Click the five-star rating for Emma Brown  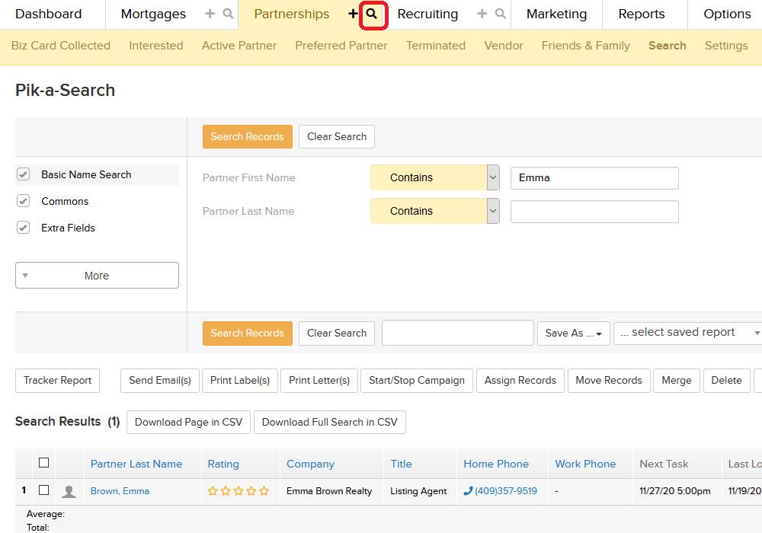[238, 491]
